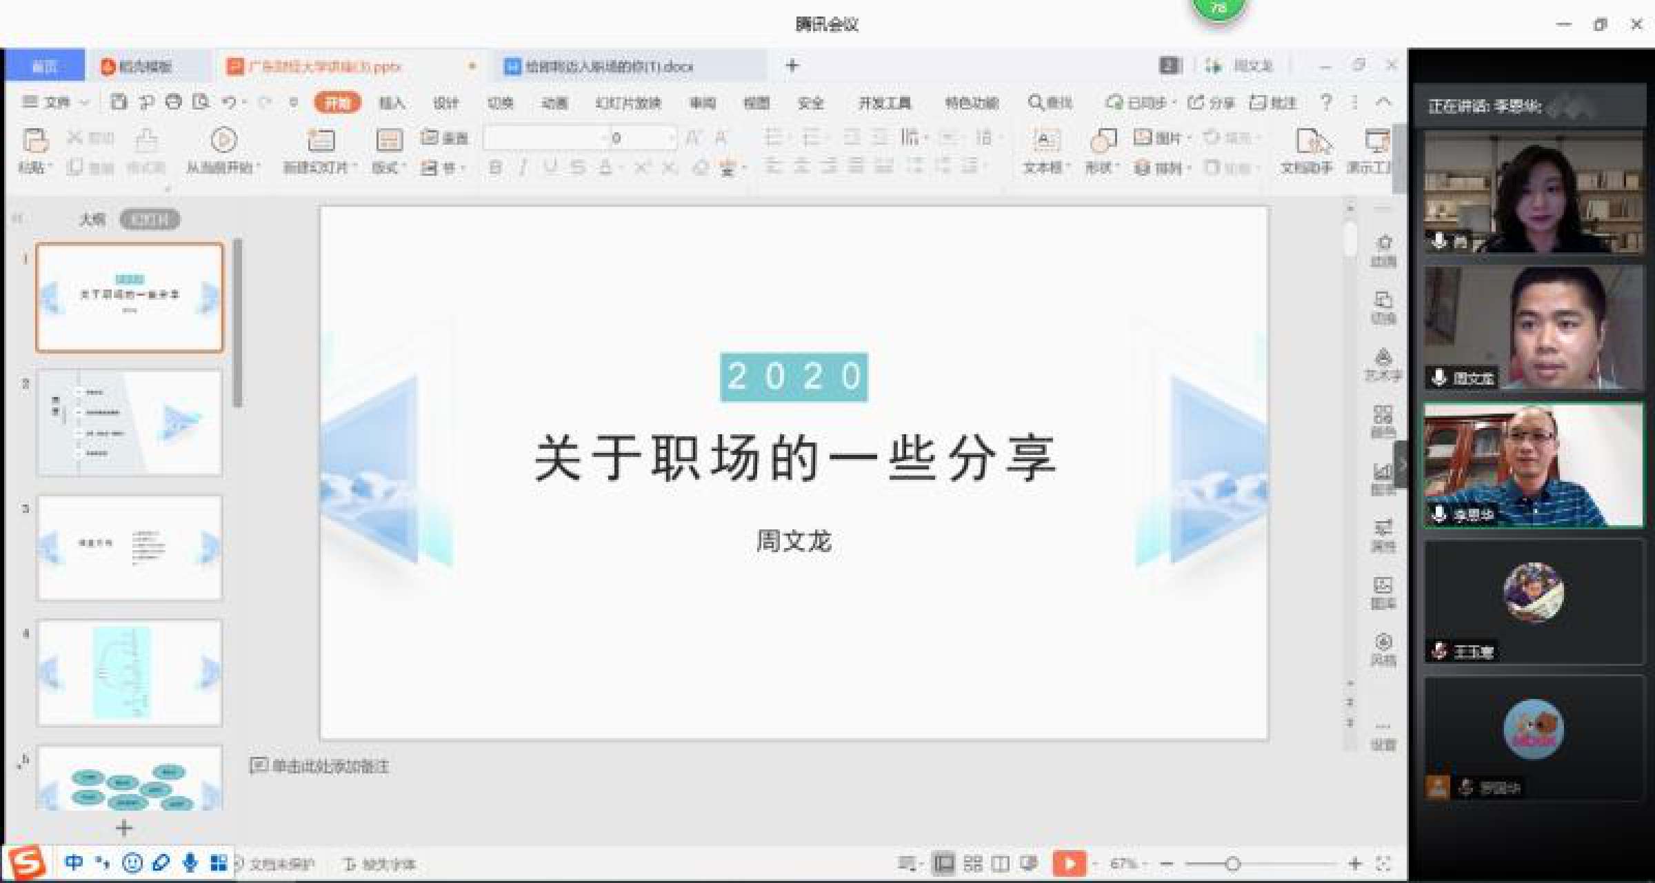Viewport: 1655px width, 883px height.
Task: Click the orange slideshow play button
Action: pyautogui.click(x=1068, y=863)
